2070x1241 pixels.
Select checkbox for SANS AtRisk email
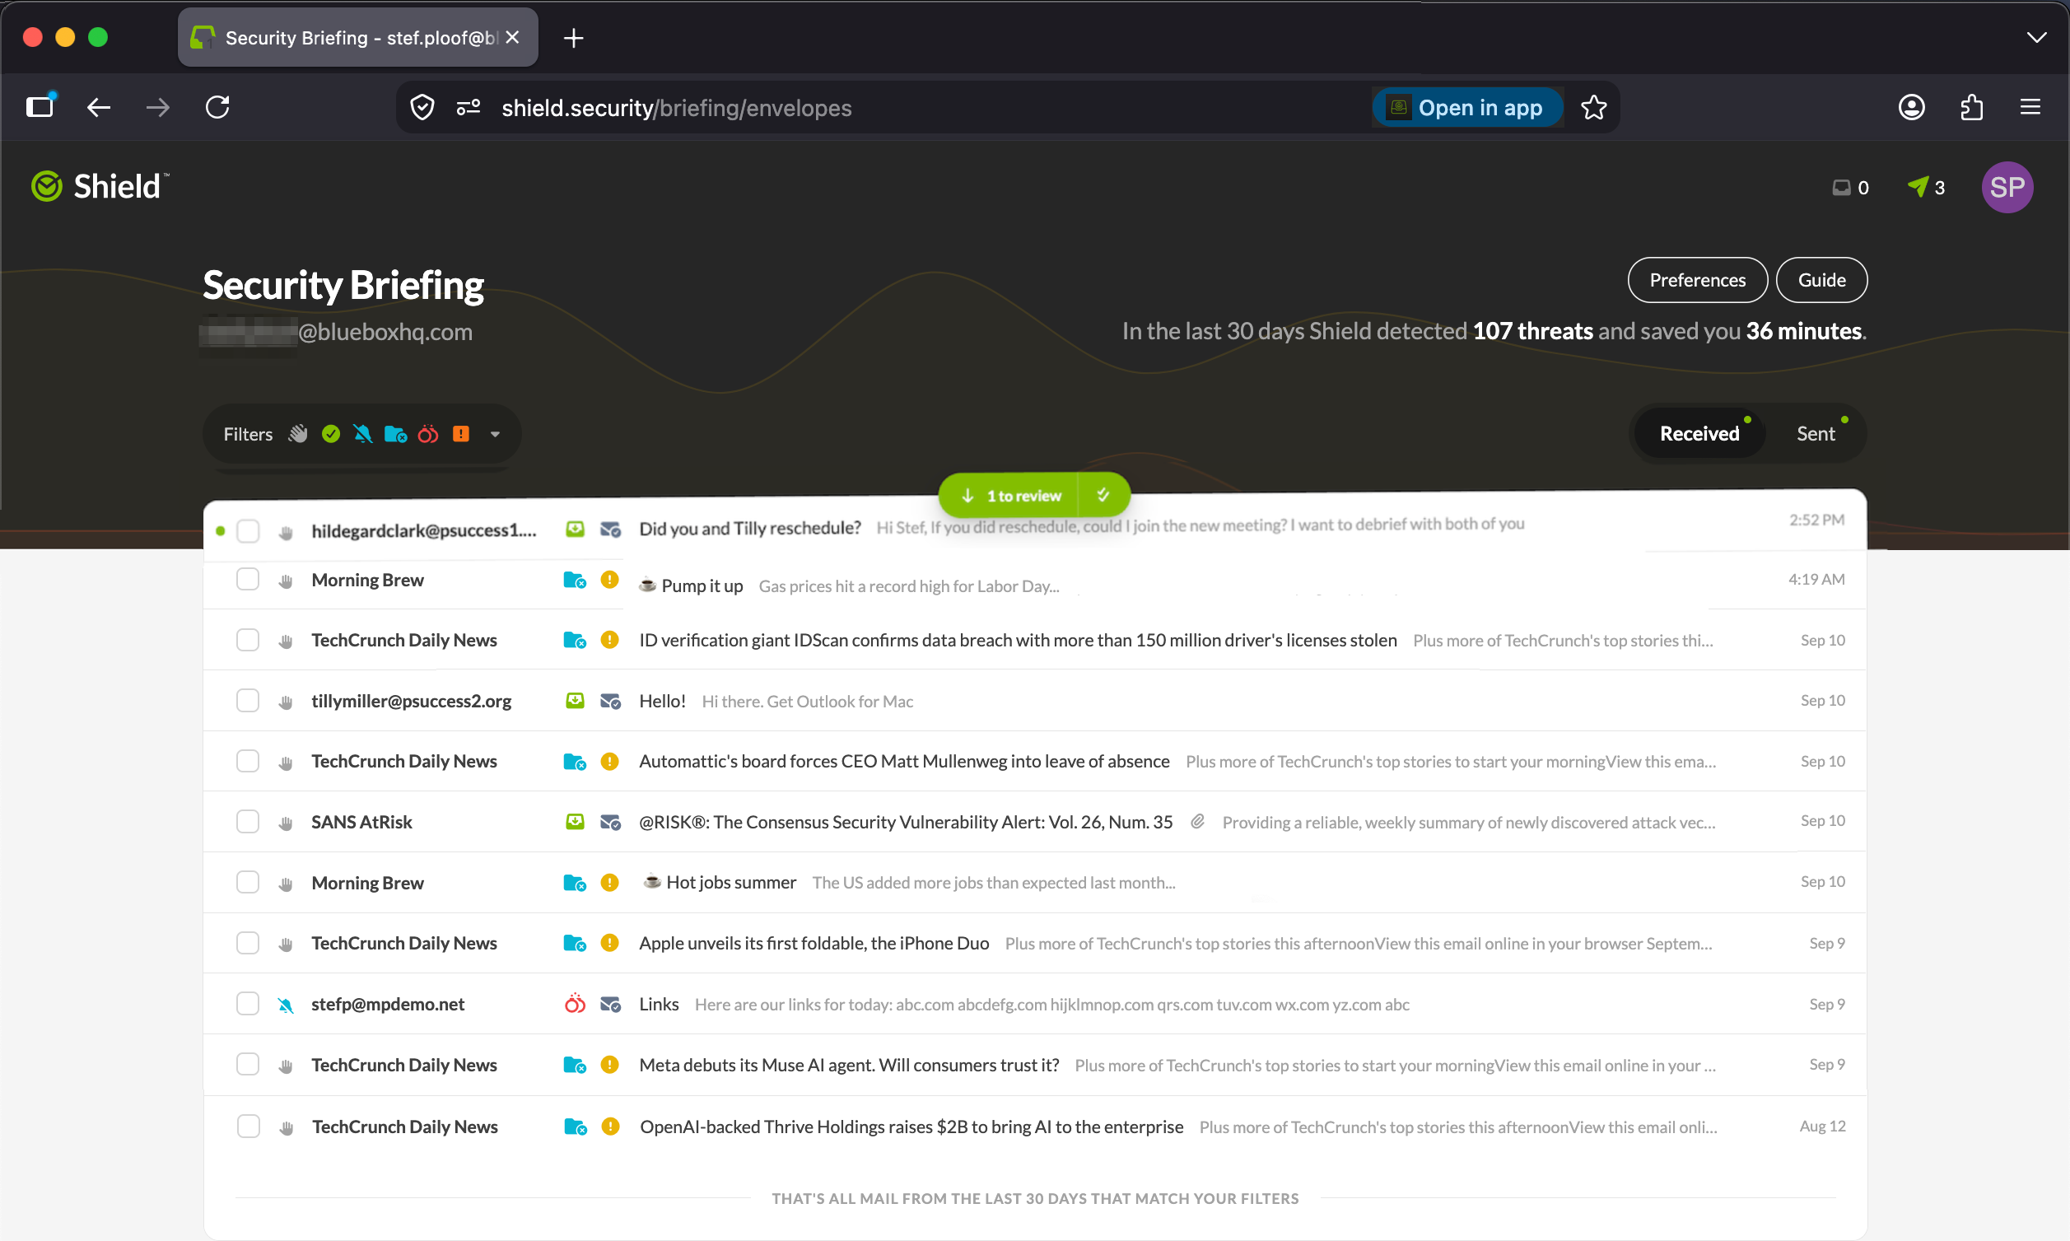click(248, 821)
